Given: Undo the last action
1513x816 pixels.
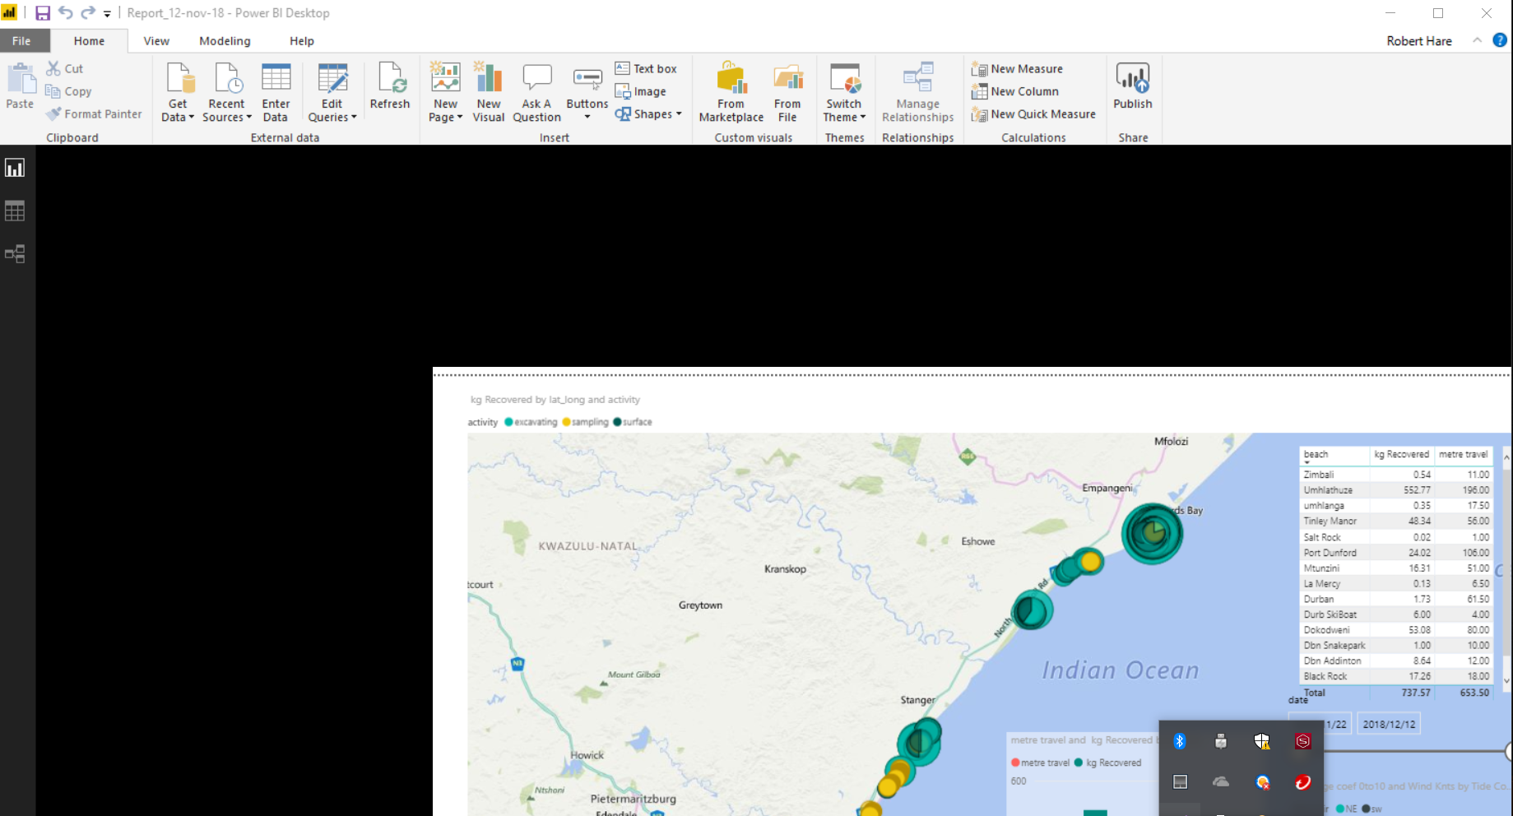Looking at the screenshot, I should [66, 13].
